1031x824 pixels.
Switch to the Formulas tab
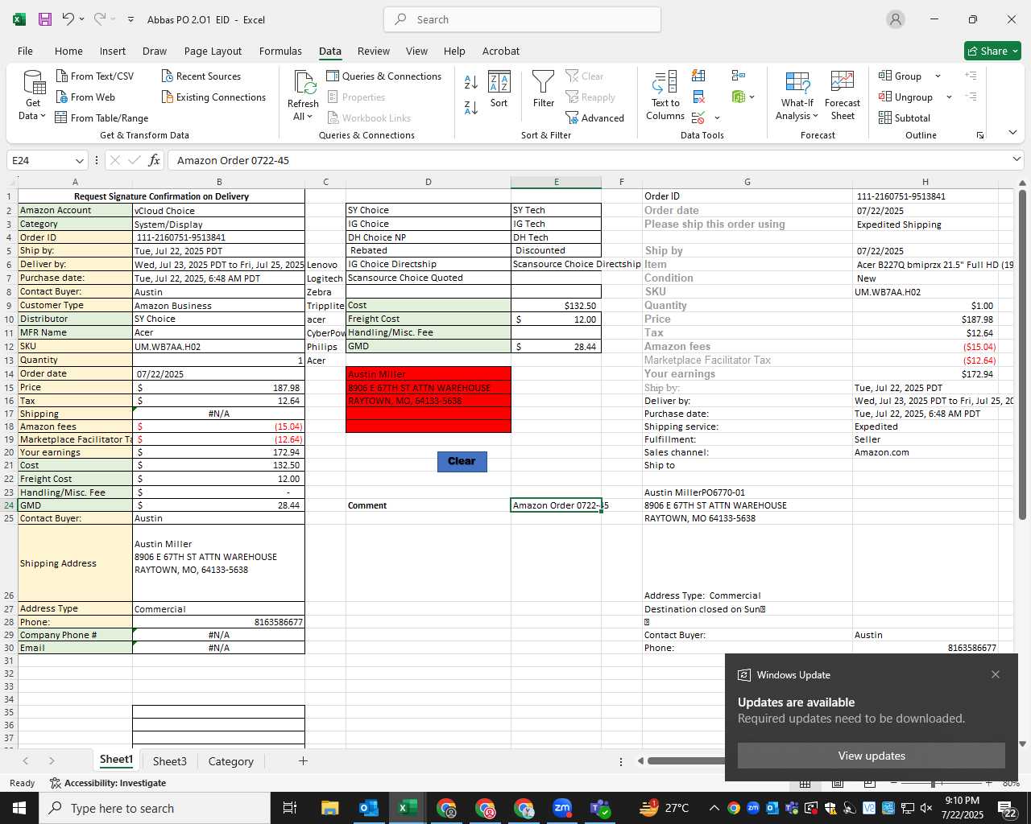pyautogui.click(x=280, y=51)
